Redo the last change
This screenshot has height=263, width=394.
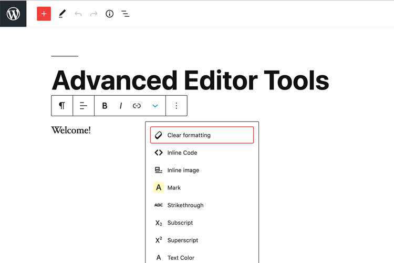click(x=94, y=14)
